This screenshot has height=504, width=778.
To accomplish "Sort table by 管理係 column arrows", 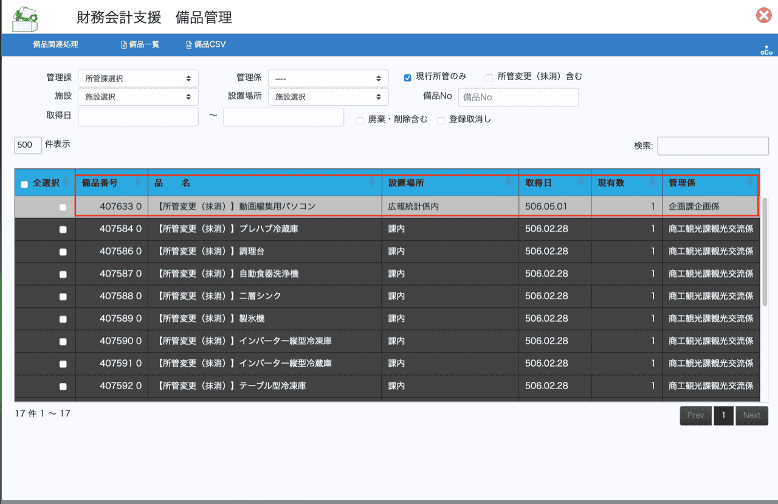I will point(750,182).
